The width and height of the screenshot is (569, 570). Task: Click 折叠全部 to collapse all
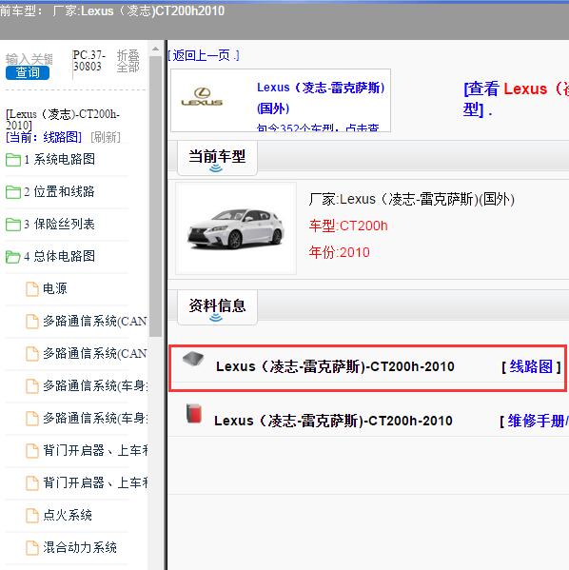128,61
